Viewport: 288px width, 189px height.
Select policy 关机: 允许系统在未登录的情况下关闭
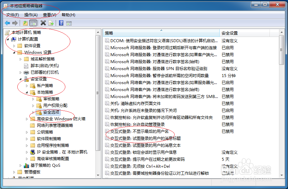pos(143,110)
